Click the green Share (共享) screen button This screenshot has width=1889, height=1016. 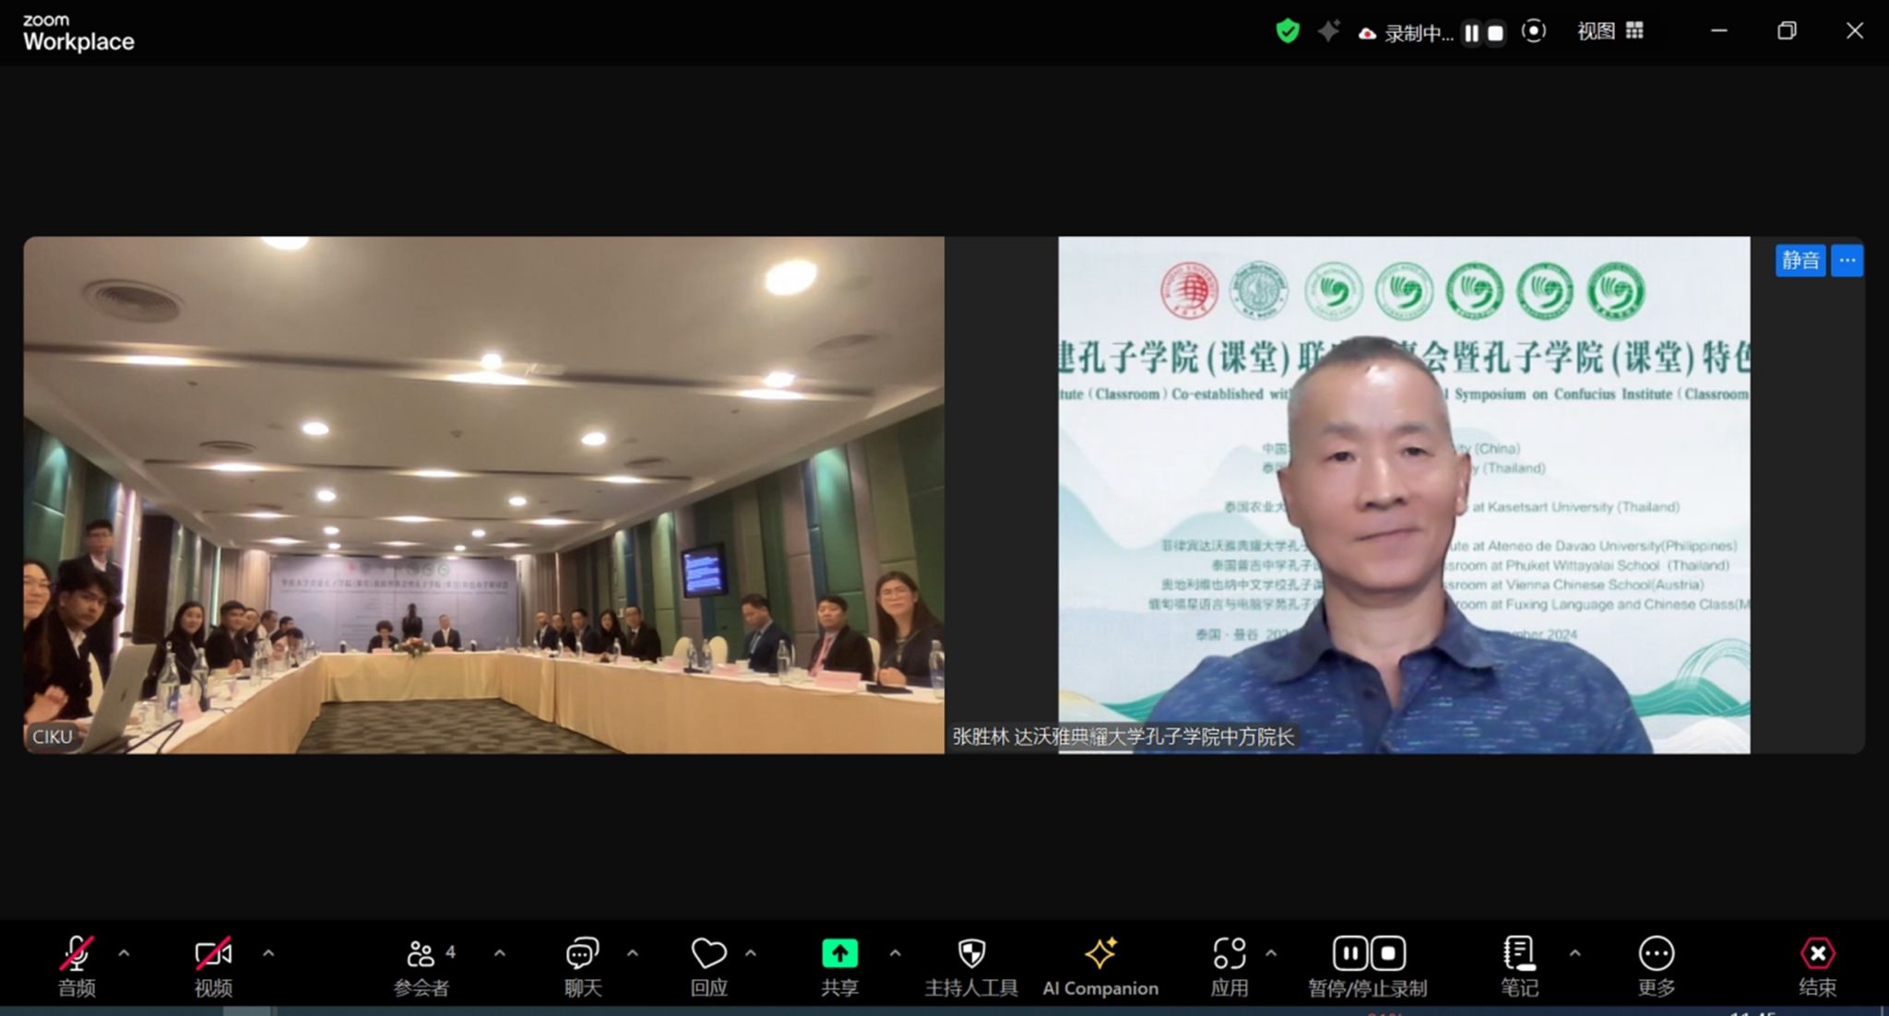pos(839,954)
